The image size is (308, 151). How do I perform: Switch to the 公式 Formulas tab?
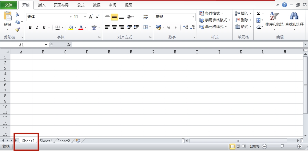click(x=81, y=5)
